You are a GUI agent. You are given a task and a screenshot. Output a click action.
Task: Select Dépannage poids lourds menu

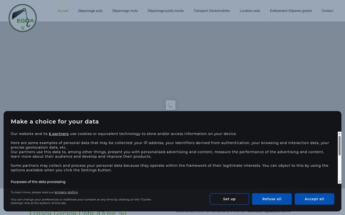(x=166, y=11)
